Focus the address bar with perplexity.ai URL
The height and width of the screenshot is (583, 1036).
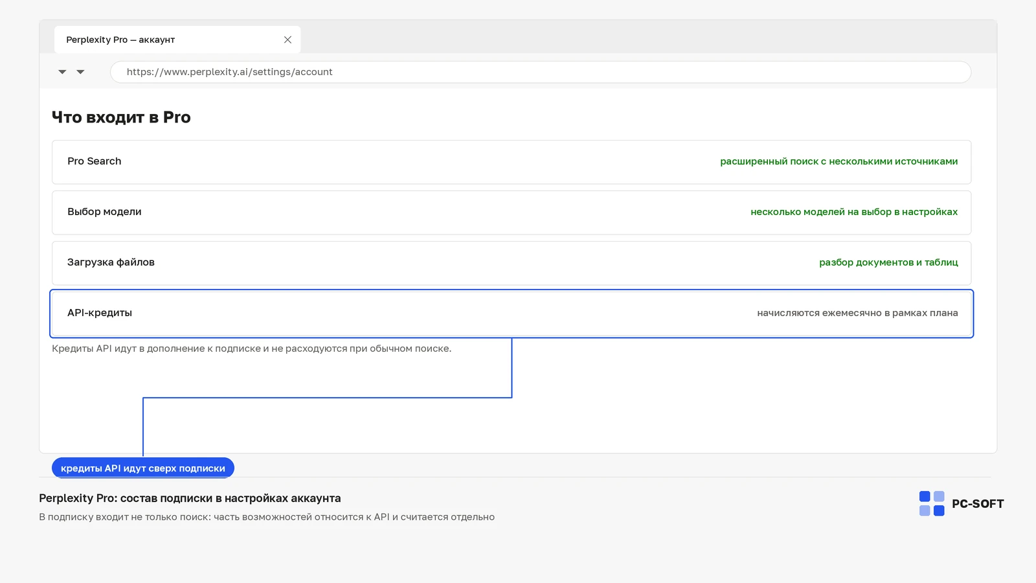[x=541, y=72]
